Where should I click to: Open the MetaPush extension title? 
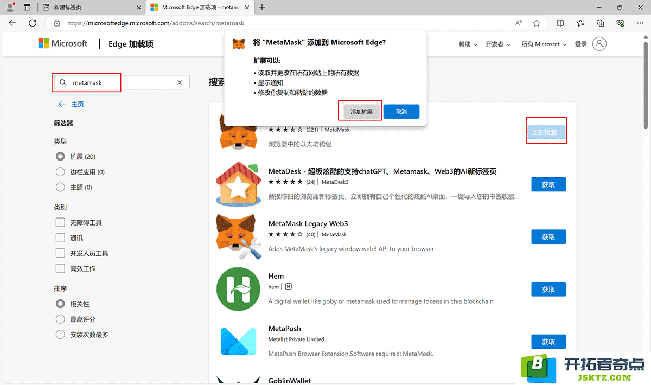(285, 329)
